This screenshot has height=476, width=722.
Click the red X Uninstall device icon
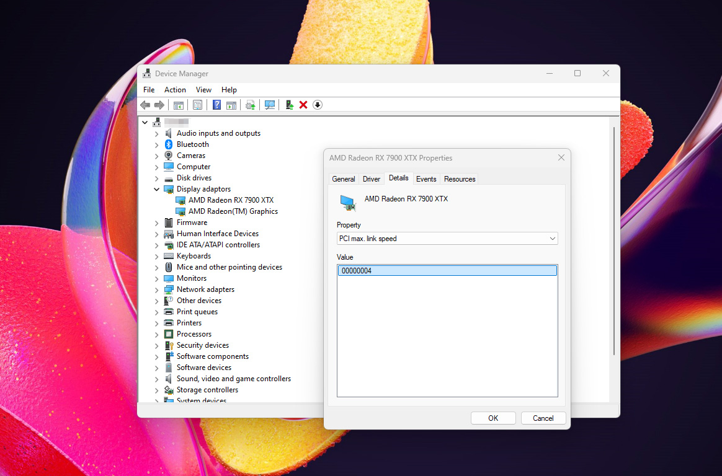(x=303, y=105)
